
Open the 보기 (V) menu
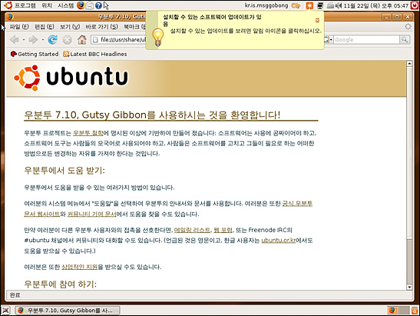coord(70,27)
